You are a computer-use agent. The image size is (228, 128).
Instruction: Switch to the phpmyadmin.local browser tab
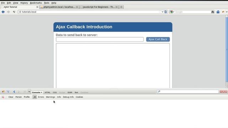59,7
